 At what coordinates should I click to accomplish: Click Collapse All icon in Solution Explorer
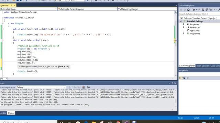(x=207, y=10)
